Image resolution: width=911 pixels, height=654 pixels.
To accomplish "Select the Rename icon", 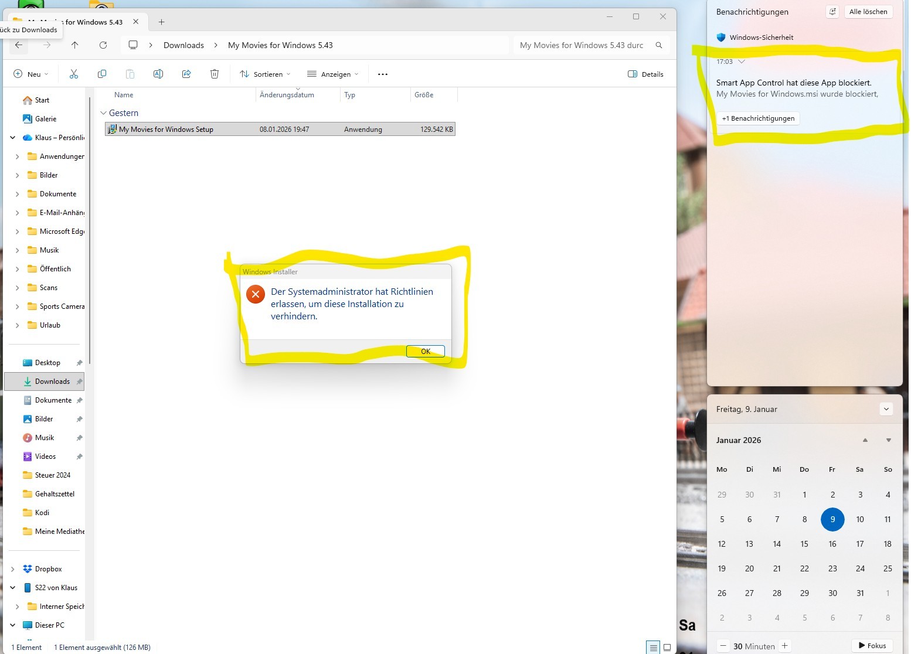I will (x=158, y=74).
